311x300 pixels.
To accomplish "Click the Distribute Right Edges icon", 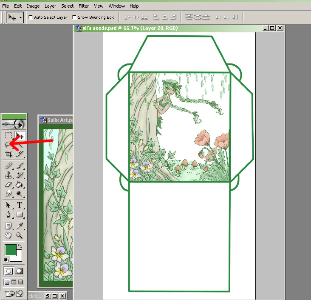I will (x=235, y=17).
